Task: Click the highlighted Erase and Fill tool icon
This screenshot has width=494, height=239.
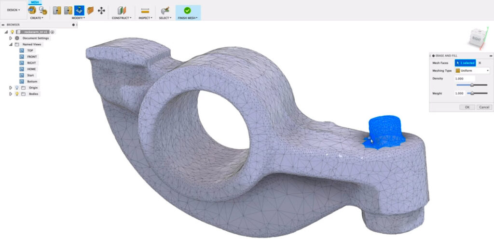Action: 80,11
